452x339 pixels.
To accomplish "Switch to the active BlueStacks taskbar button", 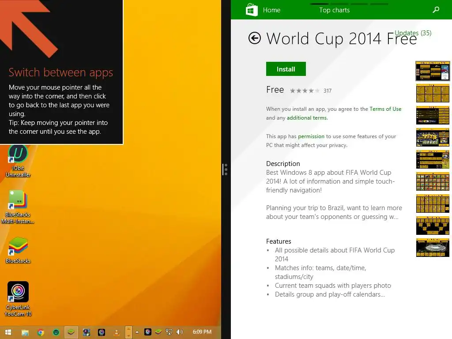I will pyautogui.click(x=71, y=332).
